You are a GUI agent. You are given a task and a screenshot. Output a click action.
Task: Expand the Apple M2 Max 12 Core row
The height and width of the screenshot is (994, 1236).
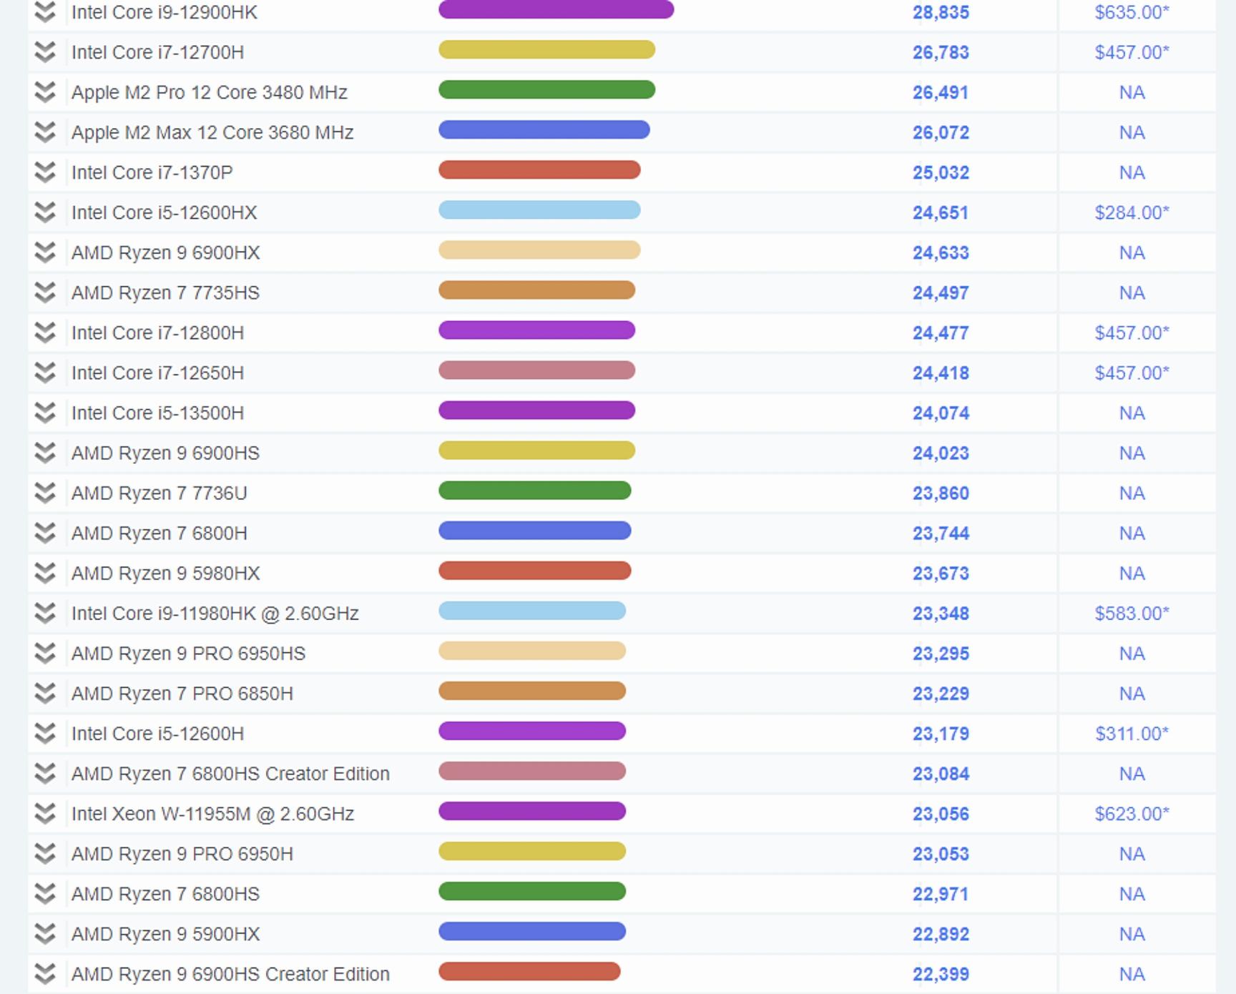(x=45, y=132)
